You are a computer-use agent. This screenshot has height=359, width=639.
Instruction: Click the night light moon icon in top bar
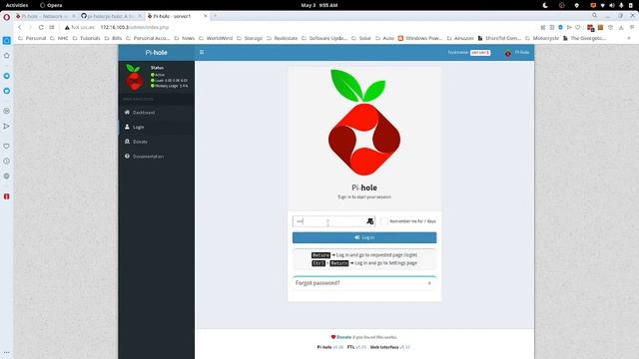[545, 5]
